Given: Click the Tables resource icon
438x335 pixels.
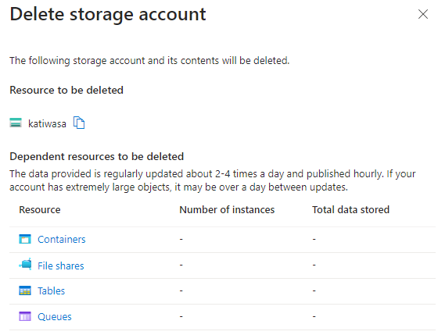Looking at the screenshot, I should [x=25, y=290].
